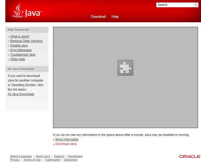Open the Disclaimer footer link
This screenshot has width=201, height=167.
click(x=71, y=160)
